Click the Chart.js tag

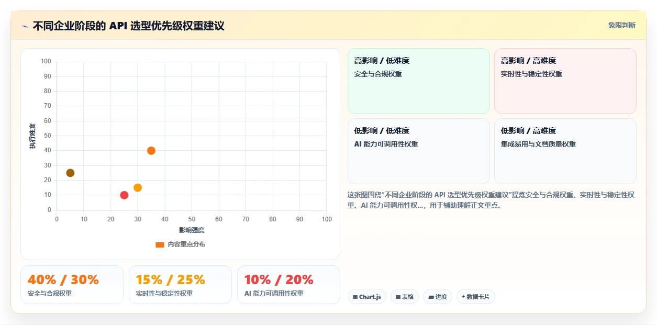coord(367,297)
